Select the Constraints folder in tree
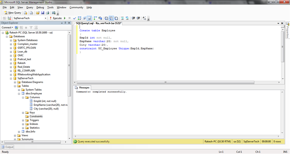 click(x=36, y=116)
